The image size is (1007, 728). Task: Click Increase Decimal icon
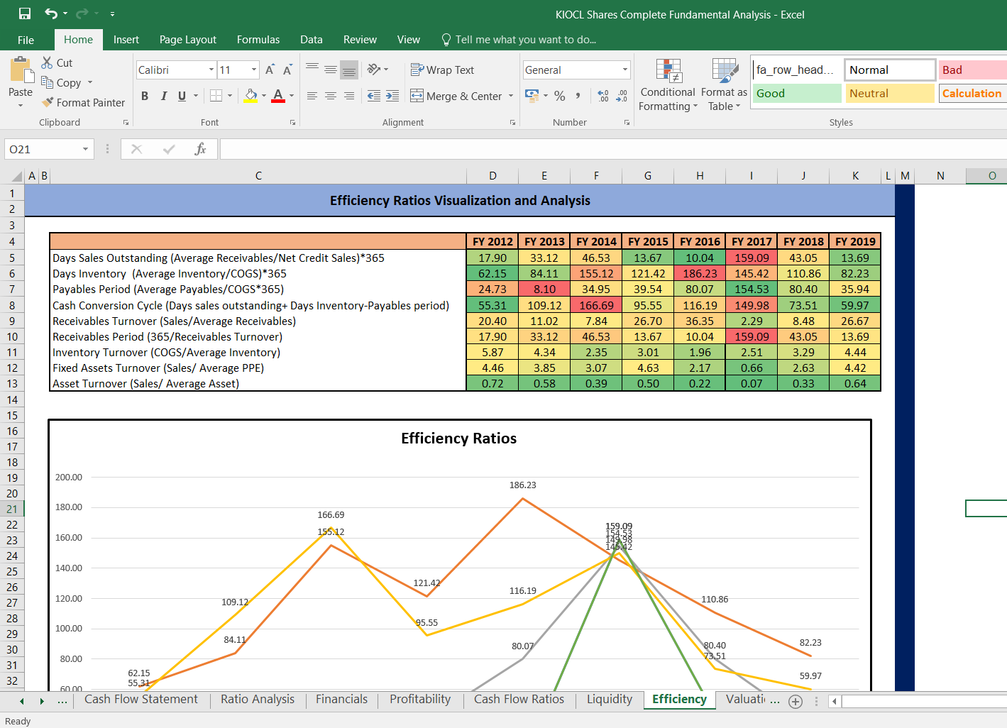603,96
